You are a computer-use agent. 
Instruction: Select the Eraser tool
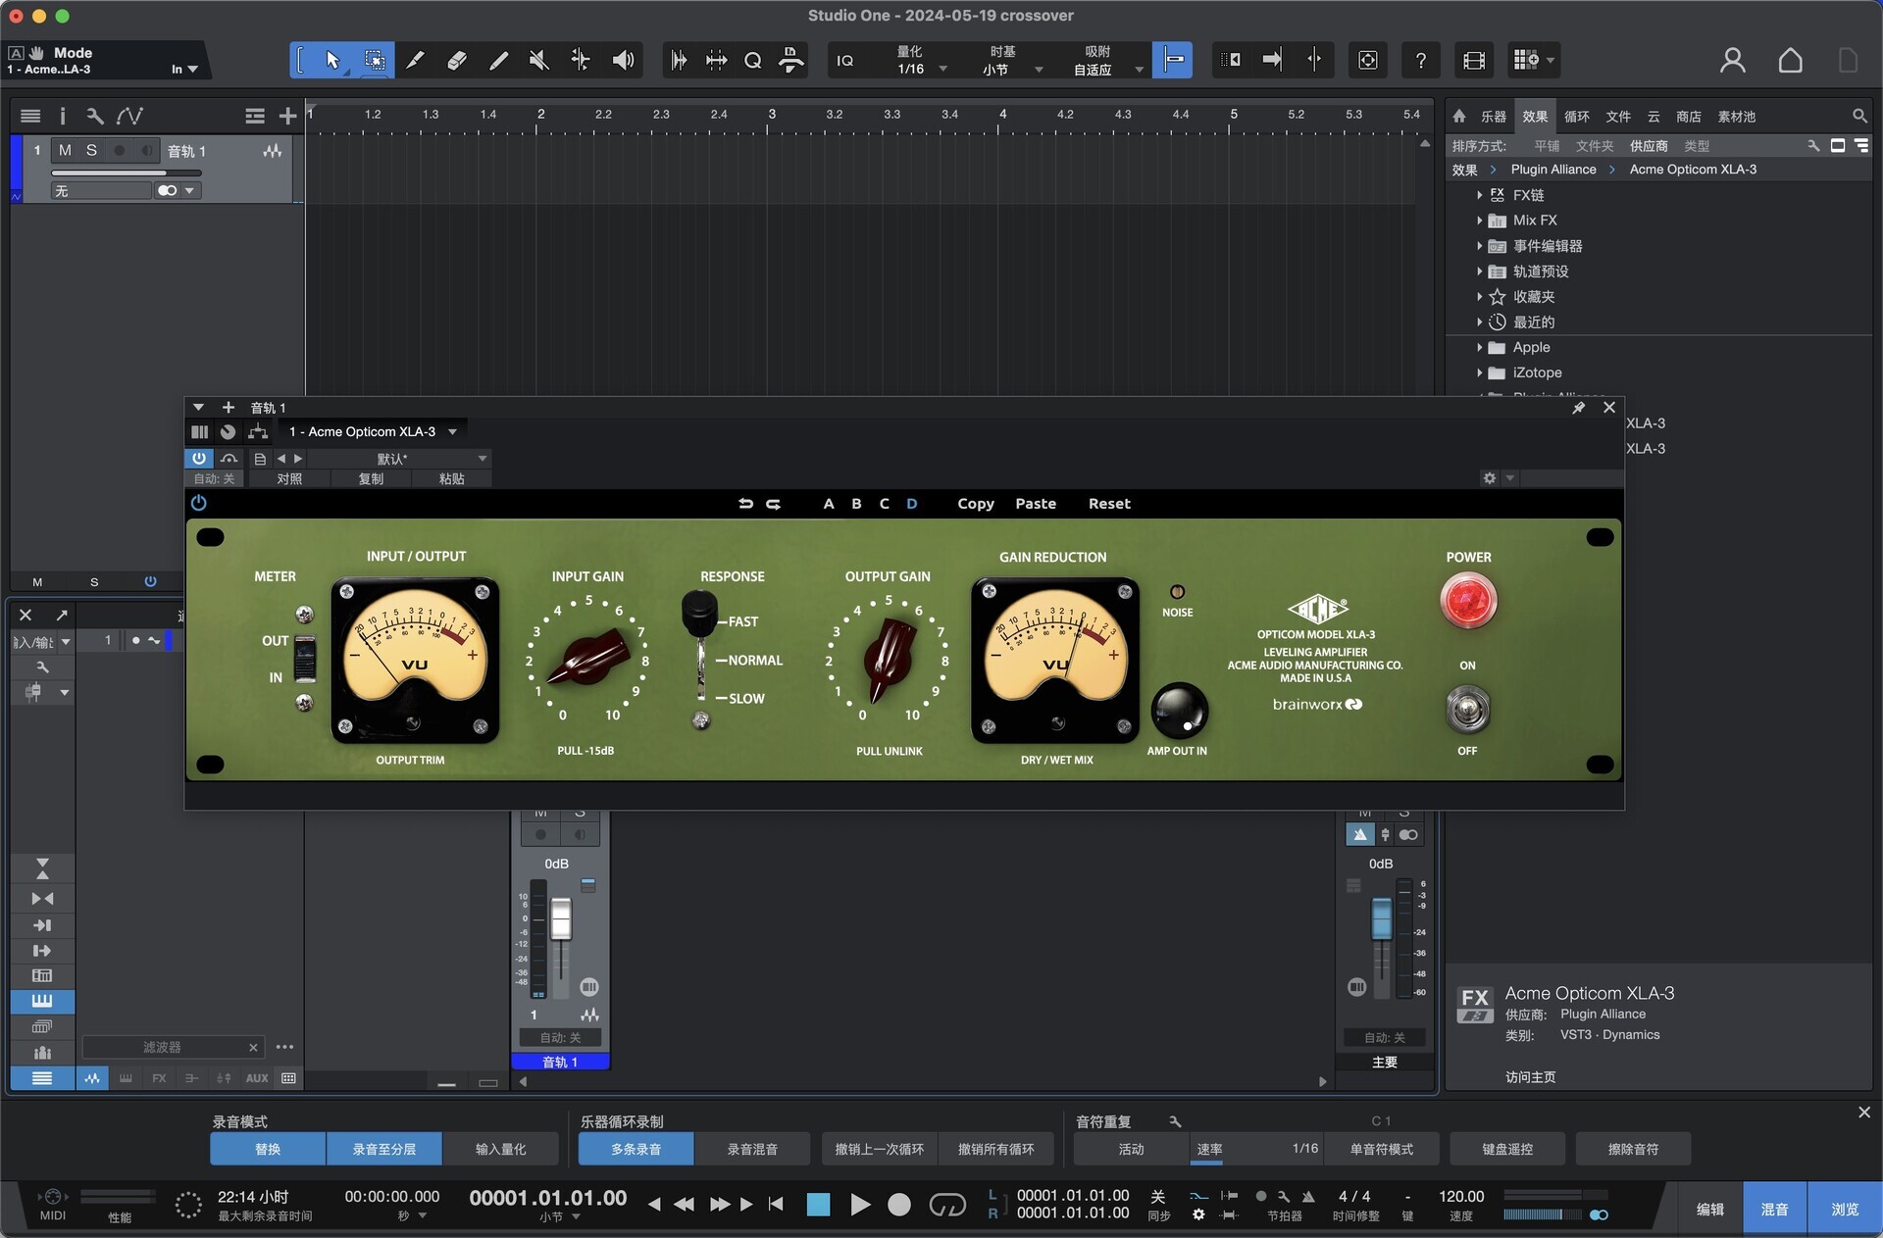tap(456, 61)
